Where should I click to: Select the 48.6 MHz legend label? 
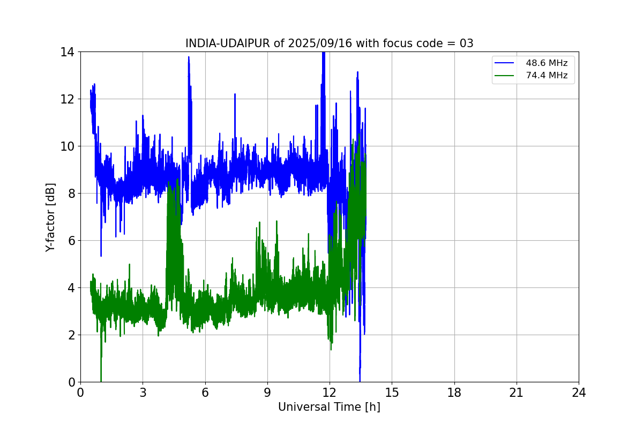click(547, 63)
